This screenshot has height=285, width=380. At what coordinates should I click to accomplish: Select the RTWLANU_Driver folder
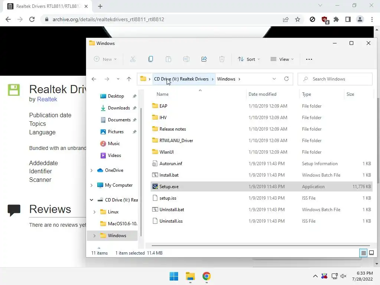pos(261,141)
